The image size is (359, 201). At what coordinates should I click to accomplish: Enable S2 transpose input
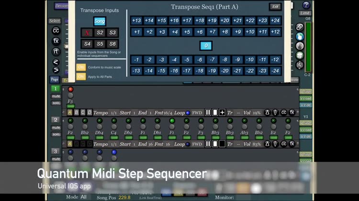[100, 33]
